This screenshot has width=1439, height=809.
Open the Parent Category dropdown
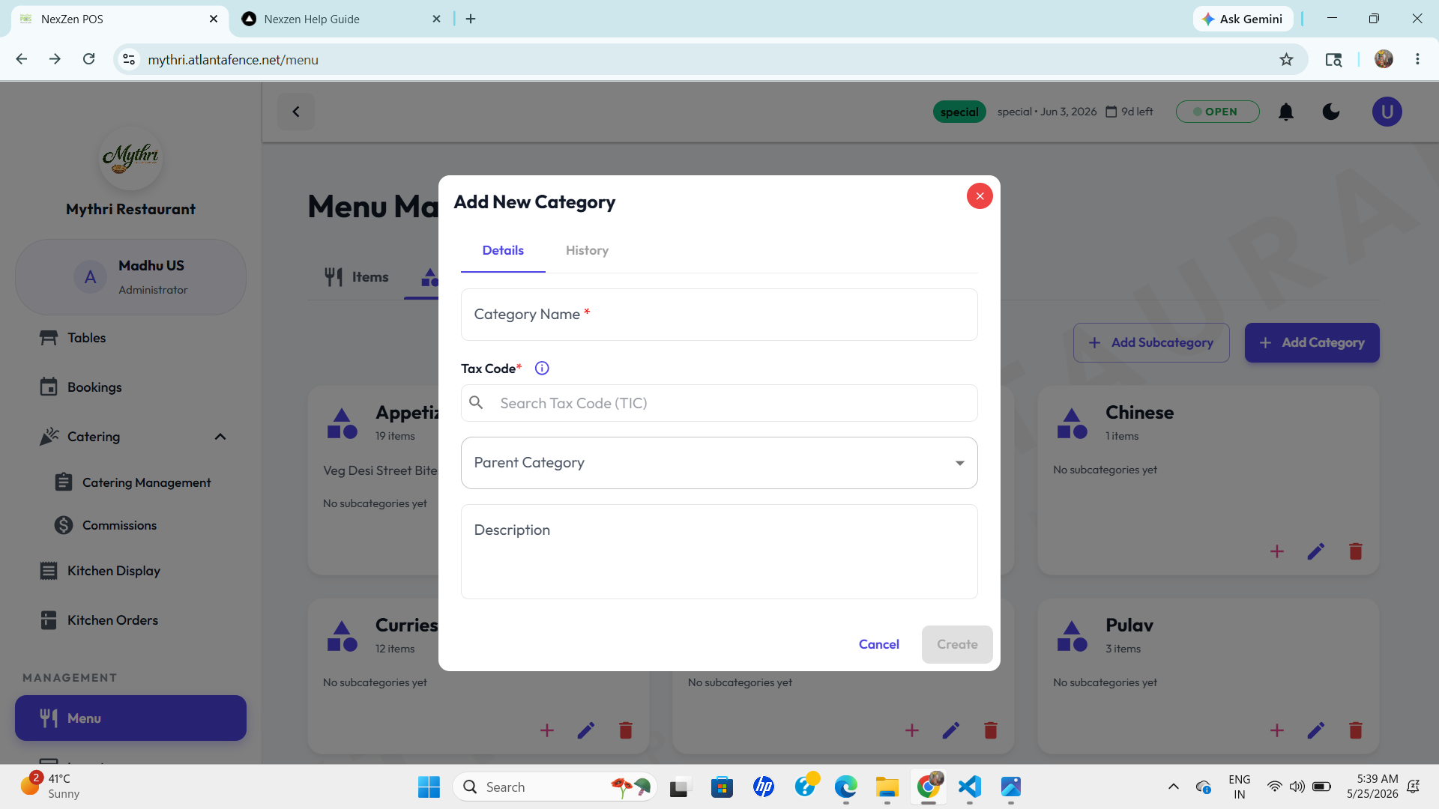coord(719,463)
